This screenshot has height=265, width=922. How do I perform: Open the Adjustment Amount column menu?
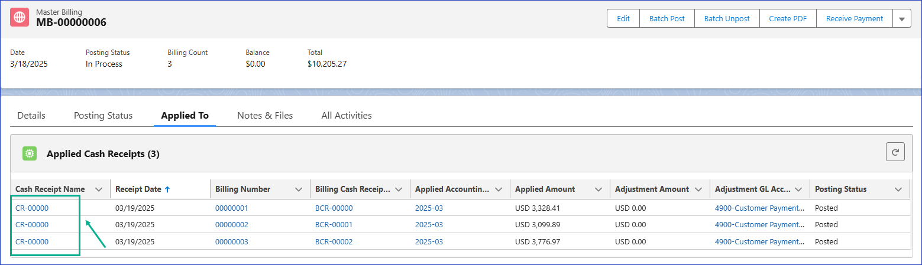pyautogui.click(x=698, y=189)
